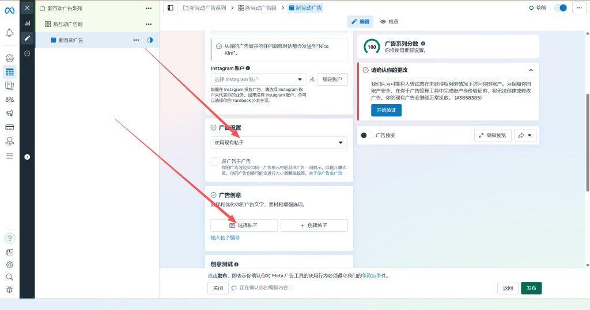The height and width of the screenshot is (310, 590).
Task: Select 新互动广告组 in the left tree
Action: click(68, 24)
